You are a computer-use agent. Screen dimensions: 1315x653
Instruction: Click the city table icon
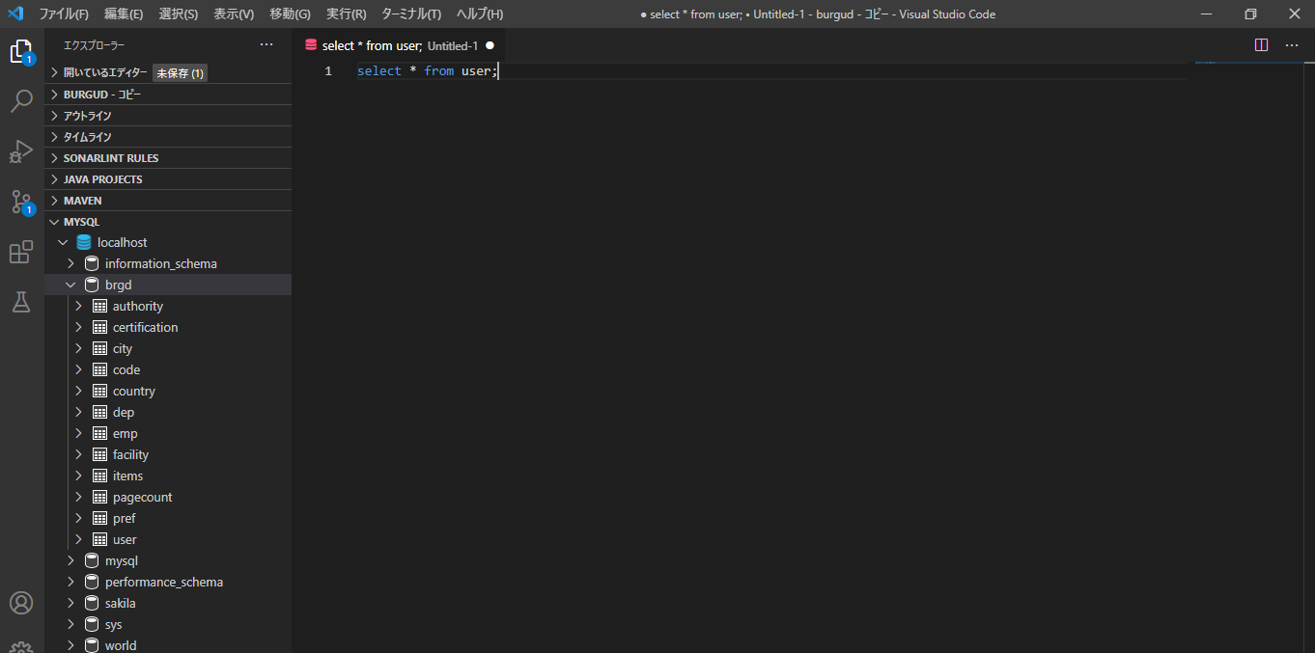pos(99,348)
